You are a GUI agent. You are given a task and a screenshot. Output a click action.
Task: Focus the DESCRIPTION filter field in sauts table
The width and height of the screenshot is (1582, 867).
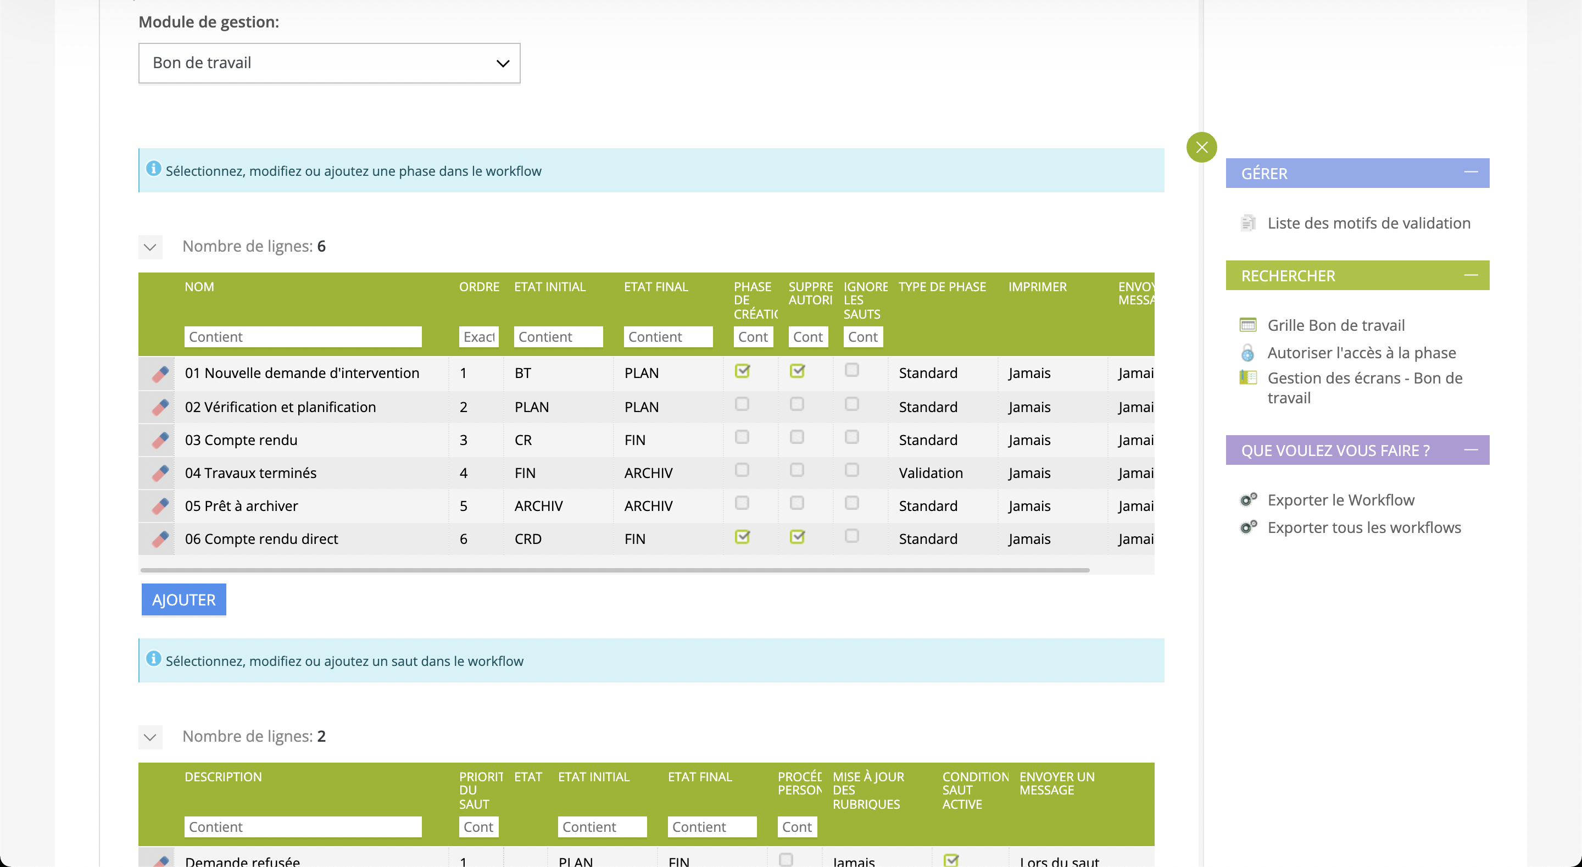[303, 827]
